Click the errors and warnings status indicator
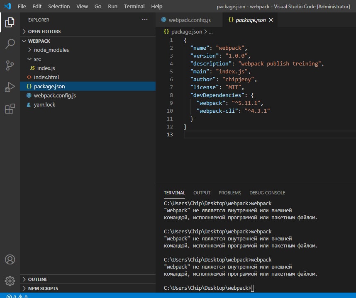The width and height of the screenshot is (356, 298). [x=17, y=296]
